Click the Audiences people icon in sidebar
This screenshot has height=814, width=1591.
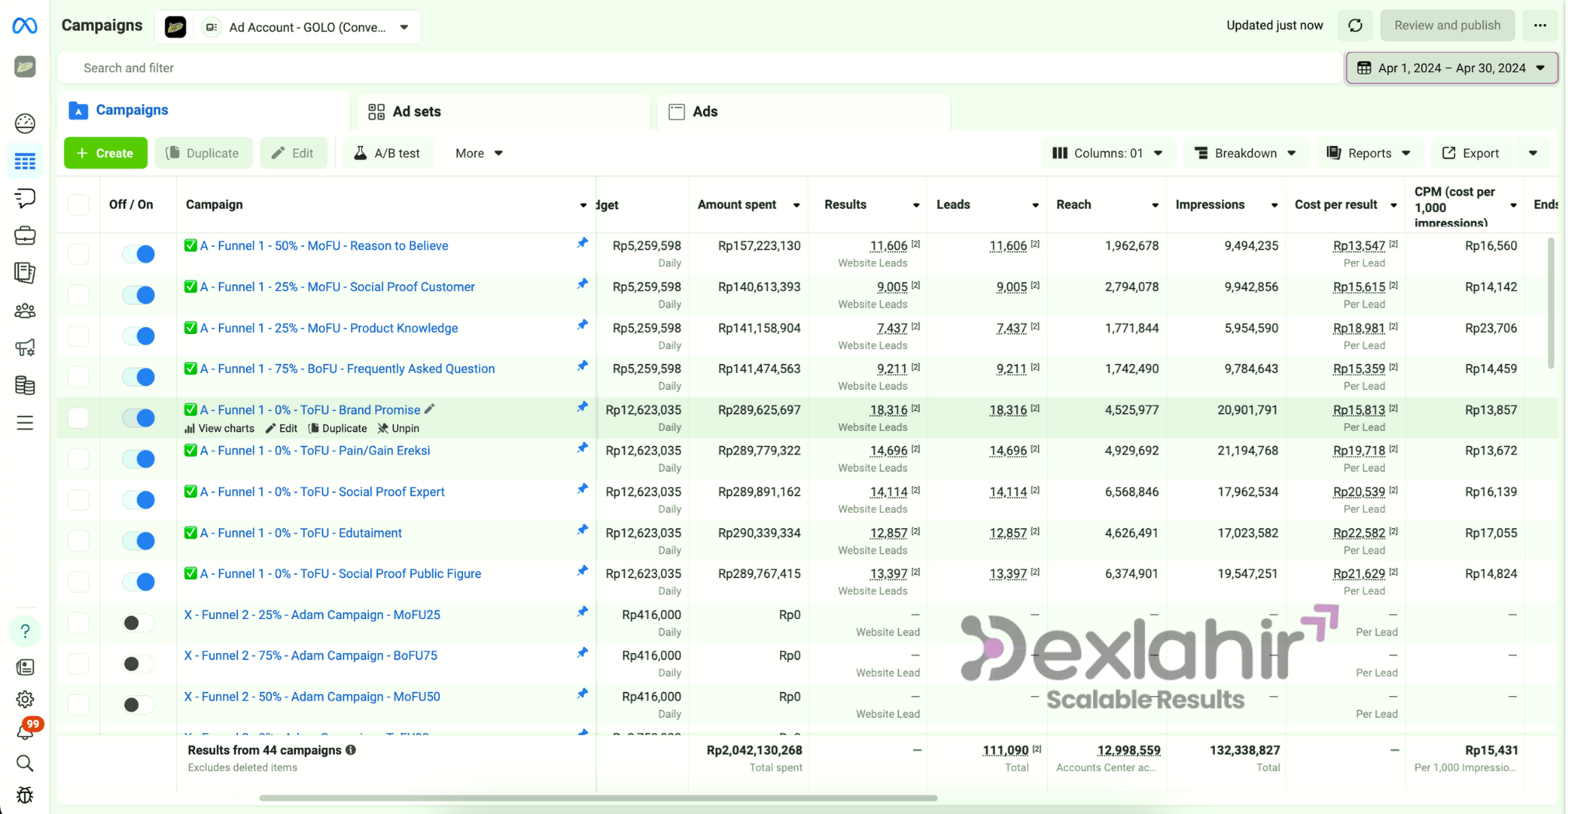[x=25, y=311]
